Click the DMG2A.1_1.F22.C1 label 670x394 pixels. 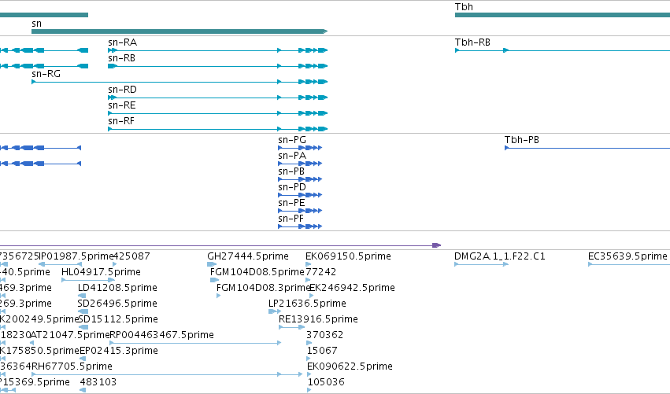tap(499, 256)
